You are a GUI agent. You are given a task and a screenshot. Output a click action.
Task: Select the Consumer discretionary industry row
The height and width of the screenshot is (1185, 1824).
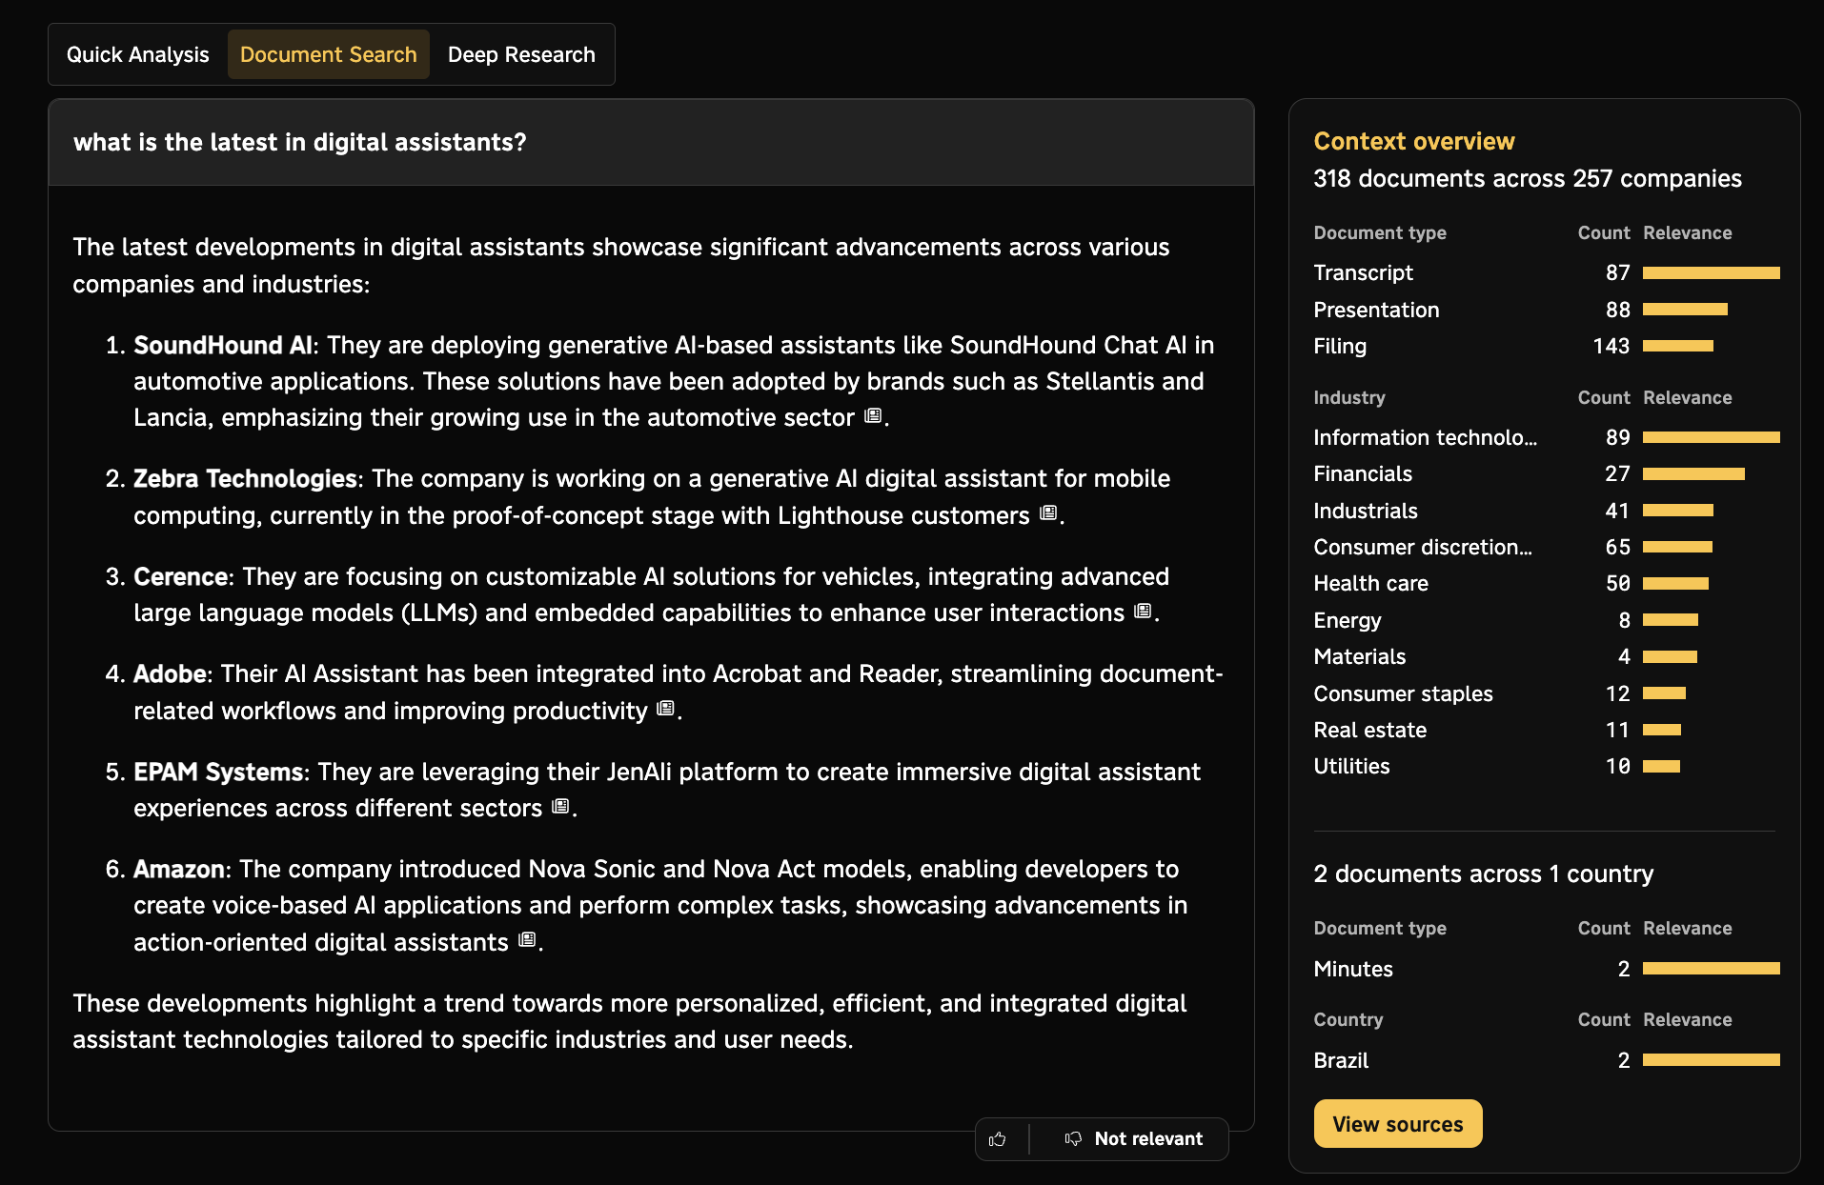point(1546,547)
